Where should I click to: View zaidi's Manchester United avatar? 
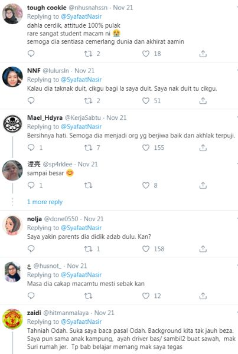pyautogui.click(x=12, y=319)
